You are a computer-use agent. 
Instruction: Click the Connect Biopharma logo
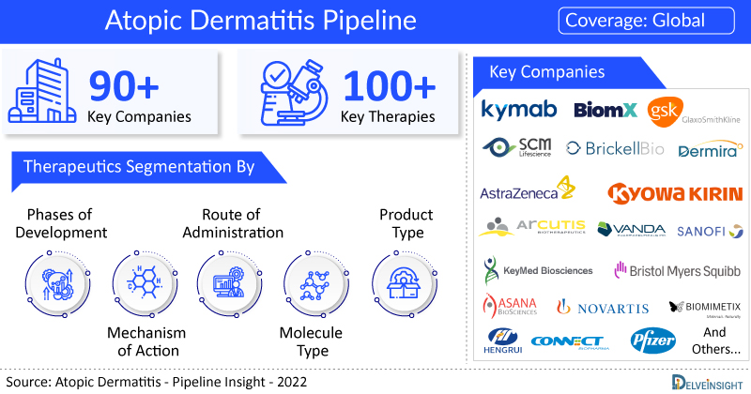(570, 342)
